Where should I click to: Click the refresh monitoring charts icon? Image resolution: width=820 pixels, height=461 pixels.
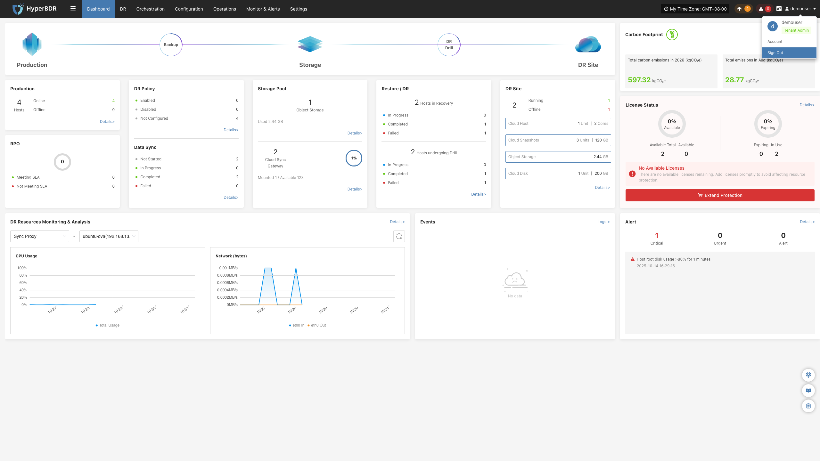(399, 236)
